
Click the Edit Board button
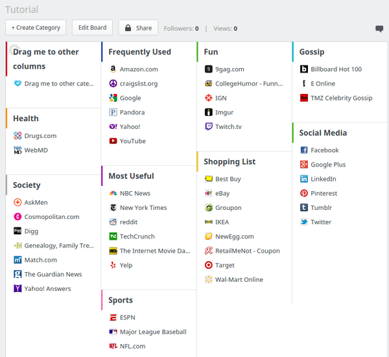92,27
